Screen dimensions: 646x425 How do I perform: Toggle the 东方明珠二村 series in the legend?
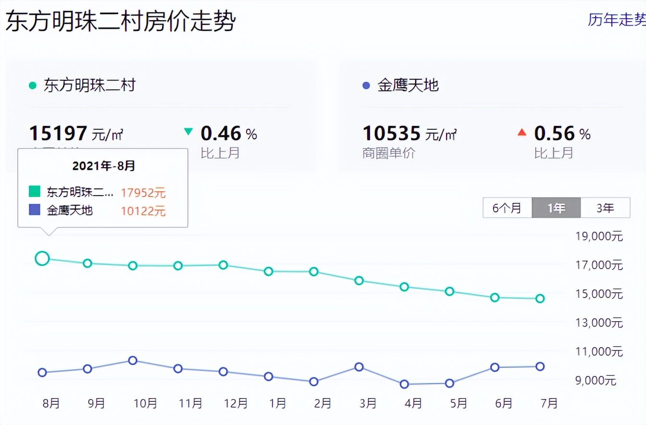point(89,85)
